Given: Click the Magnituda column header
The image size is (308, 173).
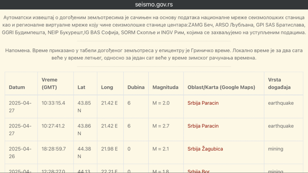Looking at the screenshot, I should (165, 87).
